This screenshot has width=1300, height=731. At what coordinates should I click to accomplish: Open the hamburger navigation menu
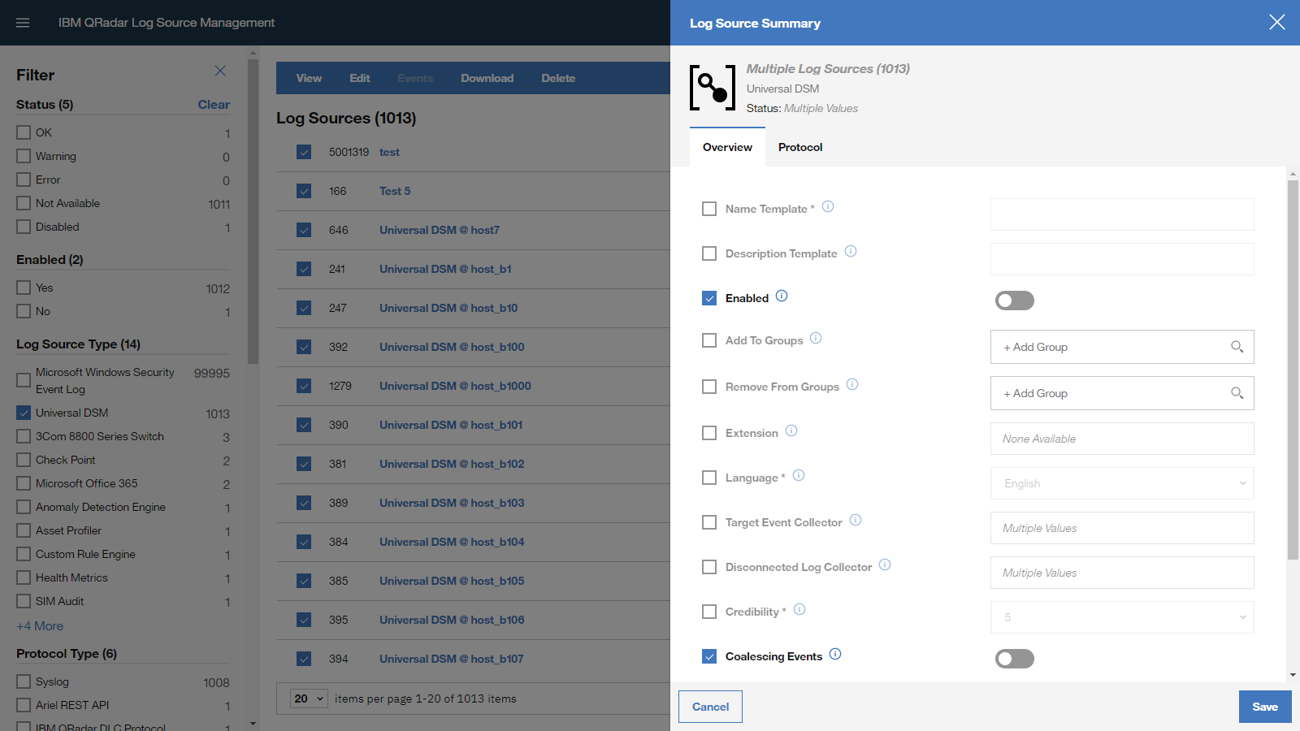tap(22, 22)
